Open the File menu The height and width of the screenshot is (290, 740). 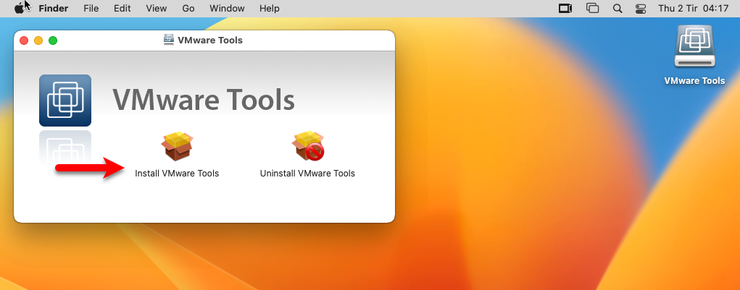coord(91,9)
